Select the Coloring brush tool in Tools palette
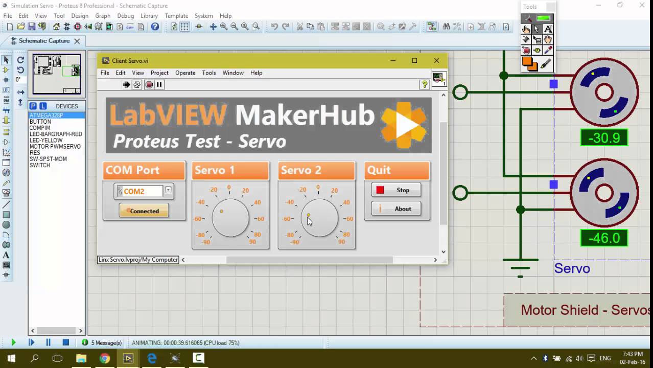Image resolution: width=653 pixels, height=368 pixels. click(x=546, y=64)
